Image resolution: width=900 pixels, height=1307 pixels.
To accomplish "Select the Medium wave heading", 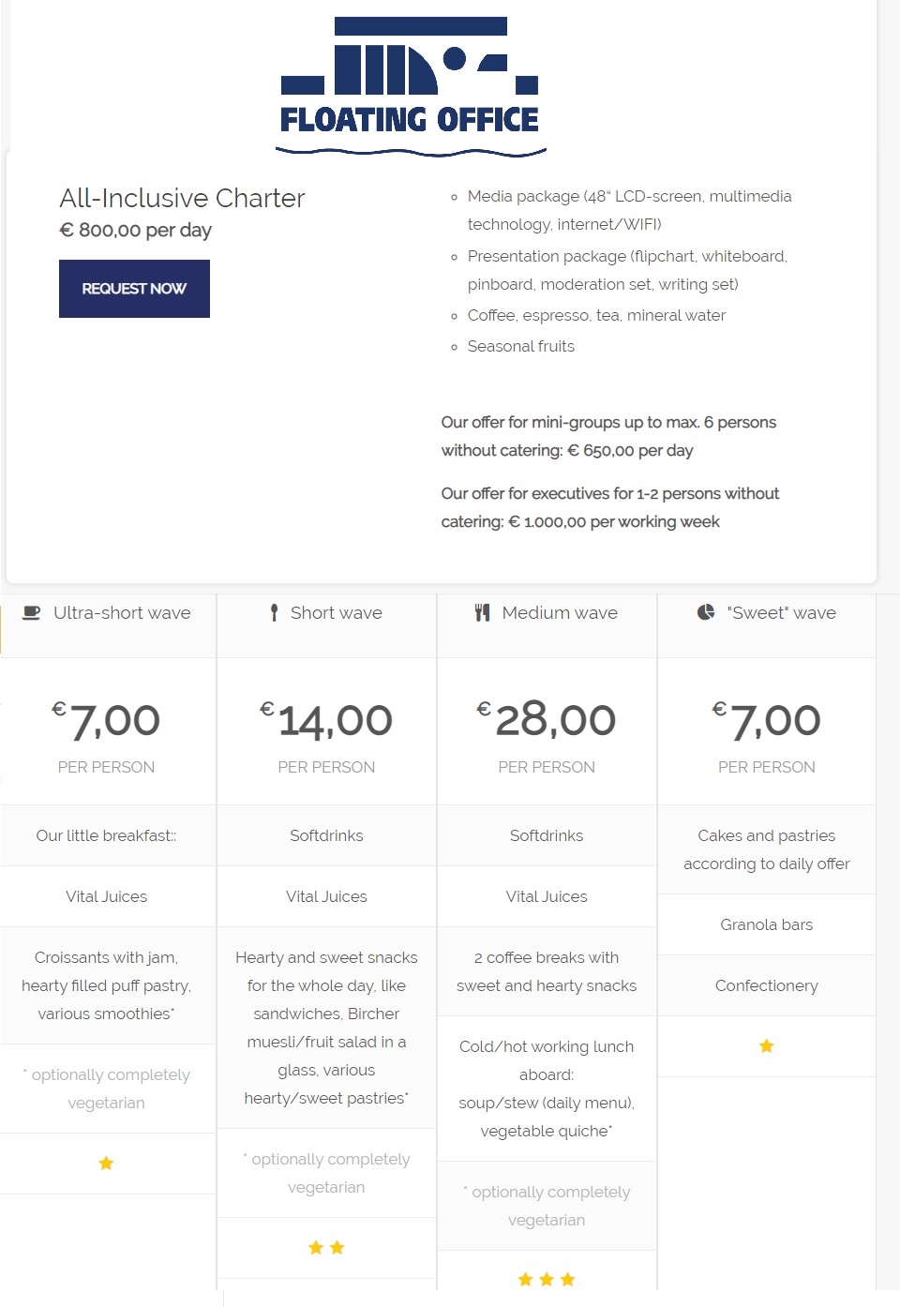I will pos(560,613).
